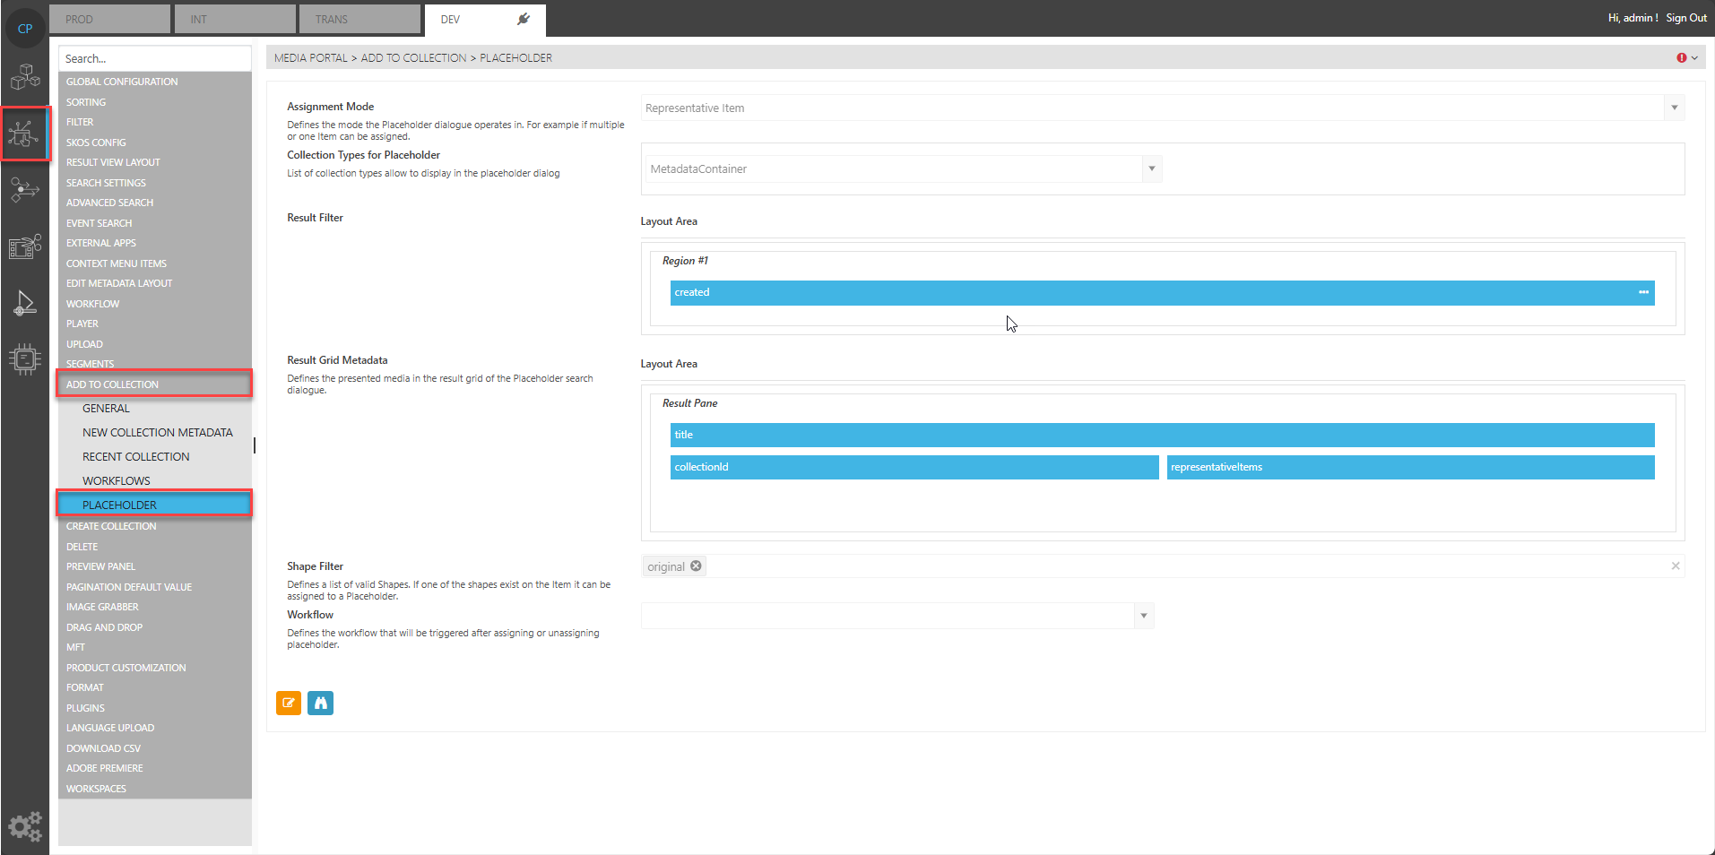This screenshot has width=1715, height=855.
Task: Click the red alert icon
Action: tap(1681, 58)
